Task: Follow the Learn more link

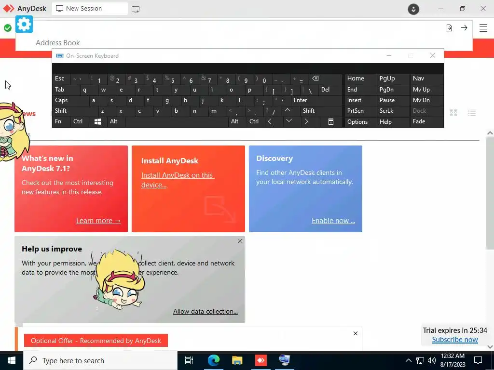Action: (98, 221)
